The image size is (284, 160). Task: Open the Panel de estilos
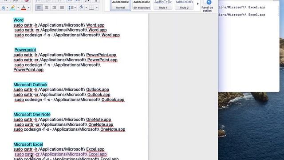point(207,6)
